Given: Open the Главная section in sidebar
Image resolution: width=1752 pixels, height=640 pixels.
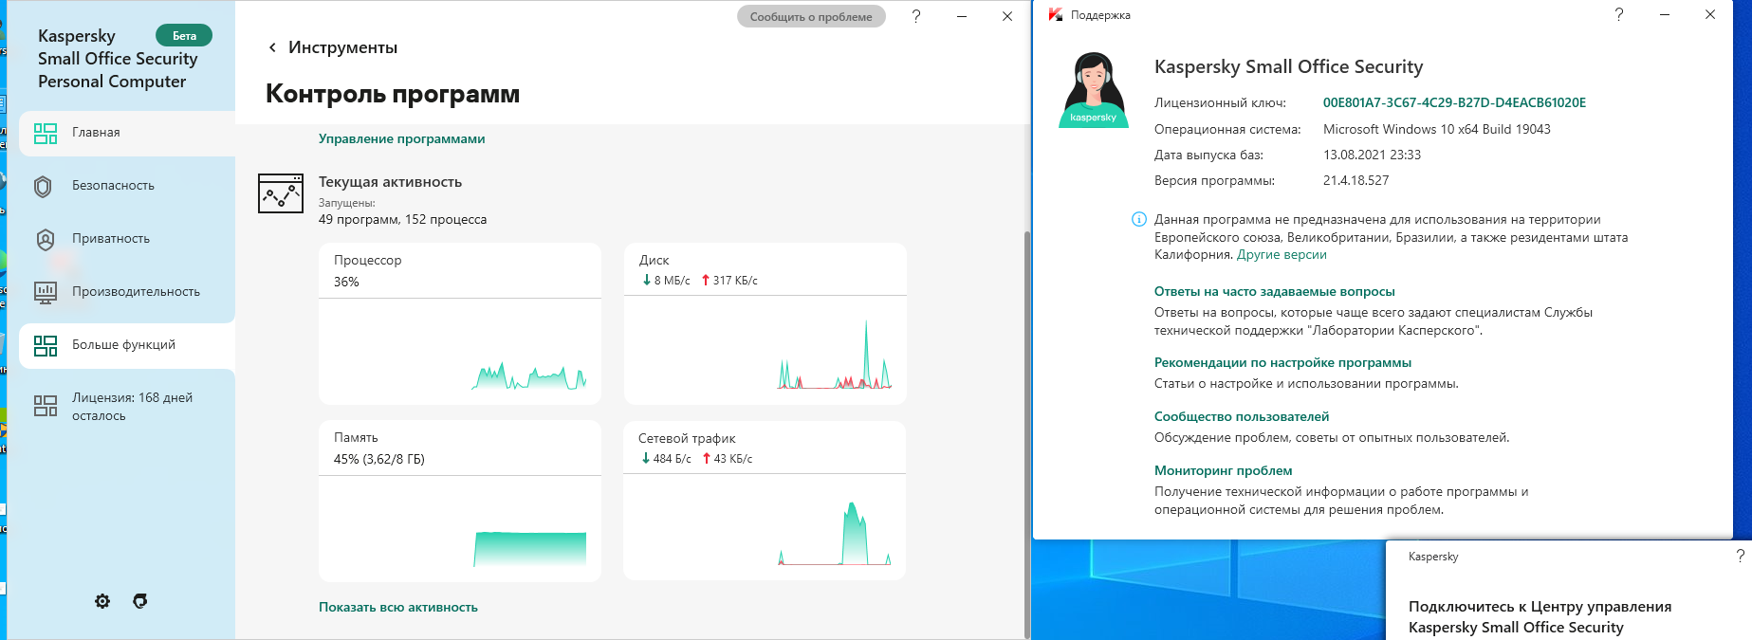Looking at the screenshot, I should pyautogui.click(x=127, y=133).
